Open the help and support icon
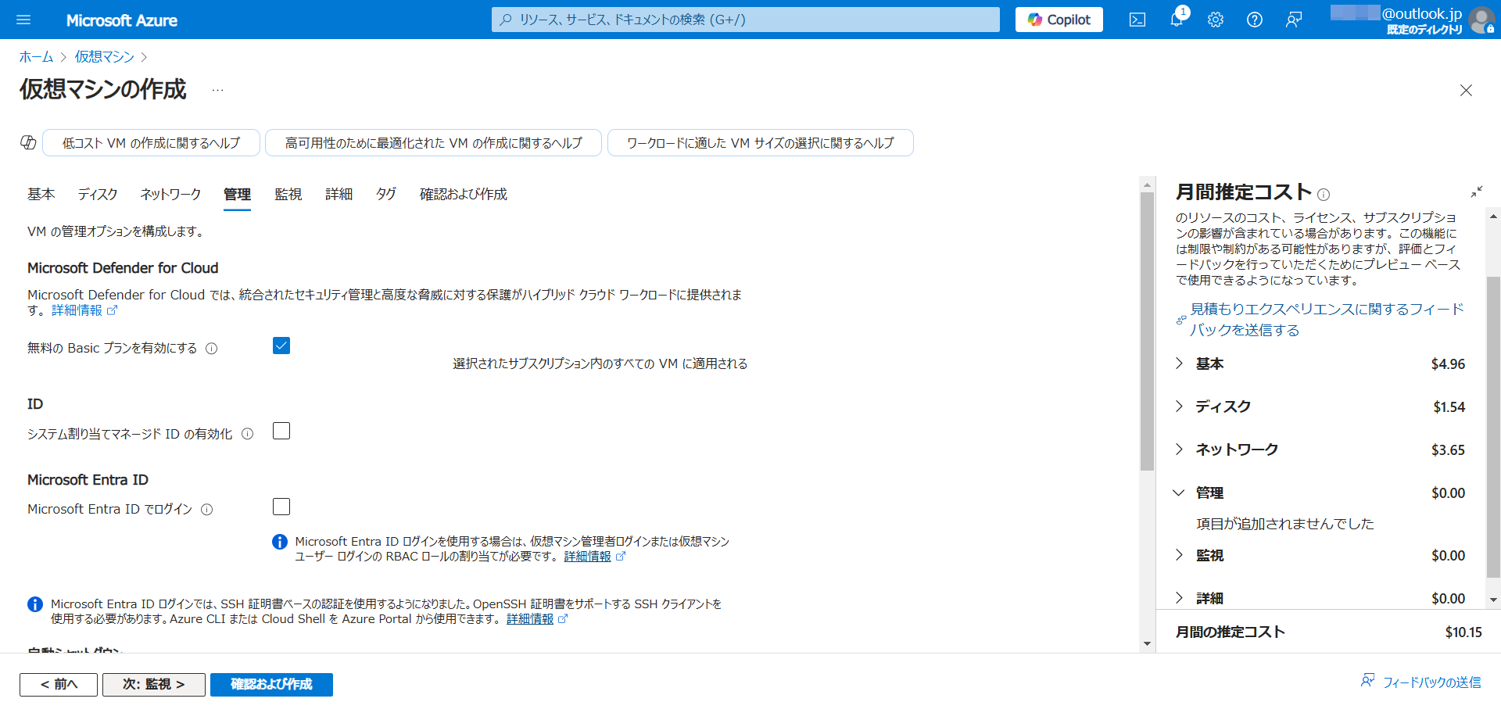Image resolution: width=1501 pixels, height=720 pixels. tap(1254, 20)
